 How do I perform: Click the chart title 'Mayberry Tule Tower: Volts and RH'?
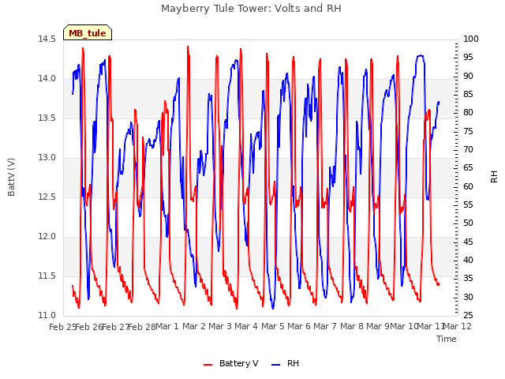coord(251,8)
